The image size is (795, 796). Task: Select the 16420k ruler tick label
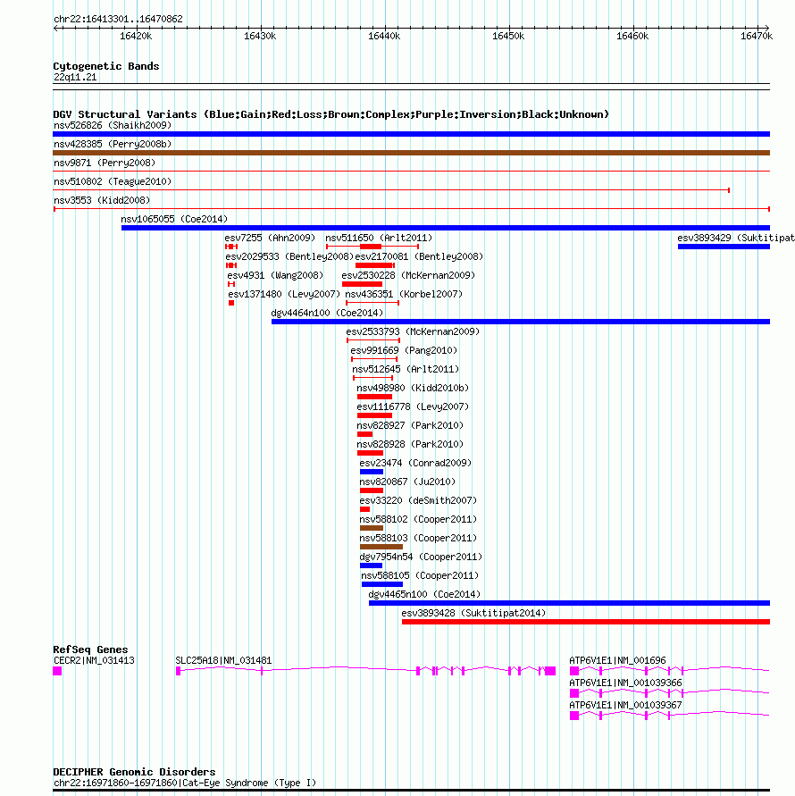[136, 37]
